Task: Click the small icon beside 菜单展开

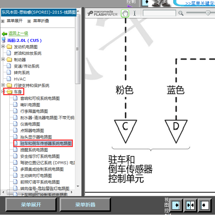Action: 3,21
